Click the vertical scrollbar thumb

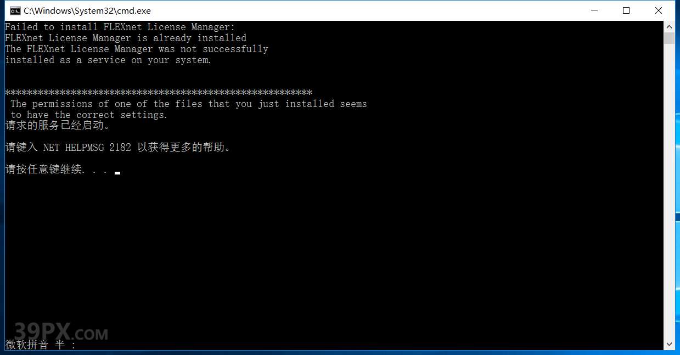click(x=669, y=38)
